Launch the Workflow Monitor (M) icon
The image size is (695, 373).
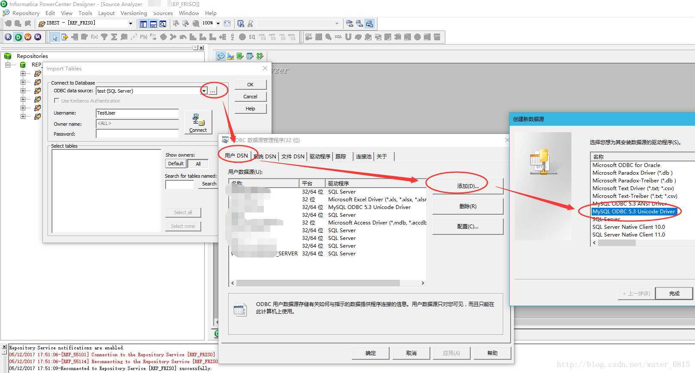[38, 37]
